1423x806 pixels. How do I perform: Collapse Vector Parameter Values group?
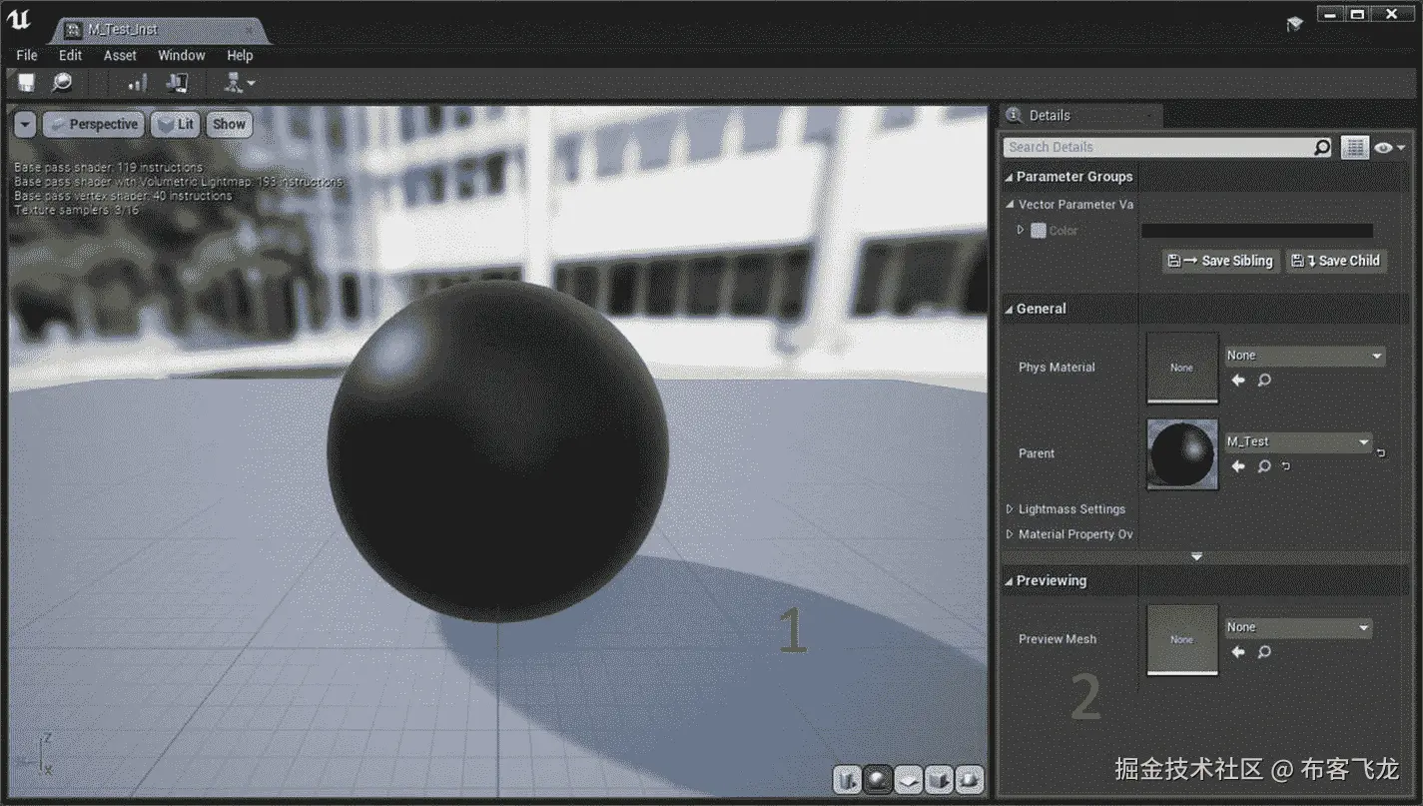coord(1010,204)
